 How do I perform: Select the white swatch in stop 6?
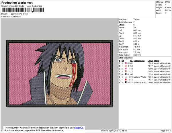click(126, 77)
